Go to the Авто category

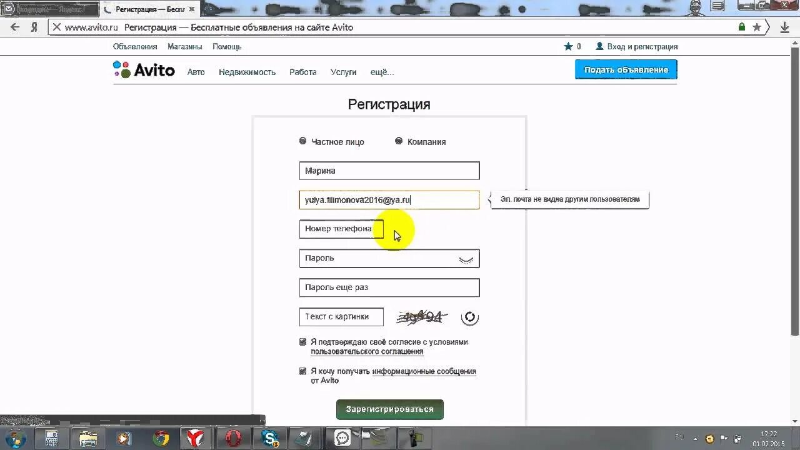click(196, 72)
